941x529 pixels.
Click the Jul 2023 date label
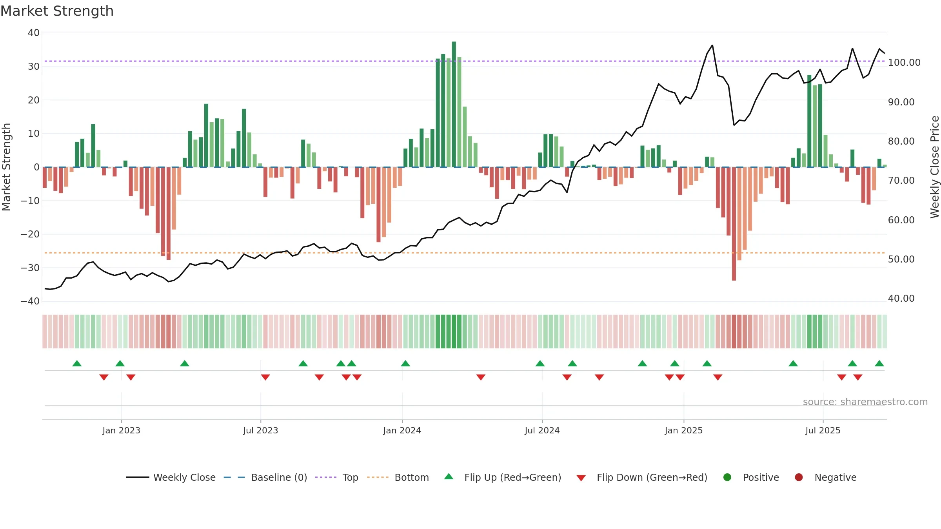tap(261, 430)
